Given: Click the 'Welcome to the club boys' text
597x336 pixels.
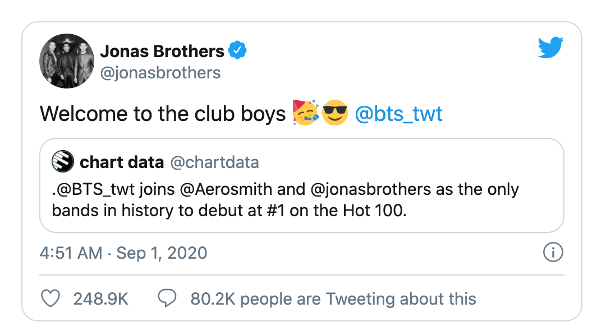Looking at the screenshot, I should coord(163,114).
